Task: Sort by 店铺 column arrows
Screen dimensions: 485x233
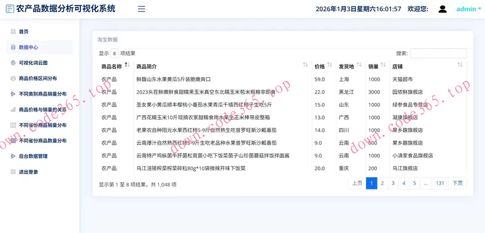Action: click(460, 64)
